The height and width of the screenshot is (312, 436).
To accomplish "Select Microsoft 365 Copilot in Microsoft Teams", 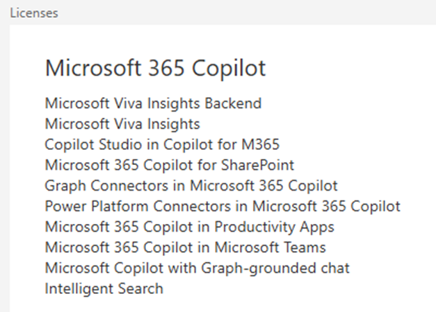I will pos(185,247).
